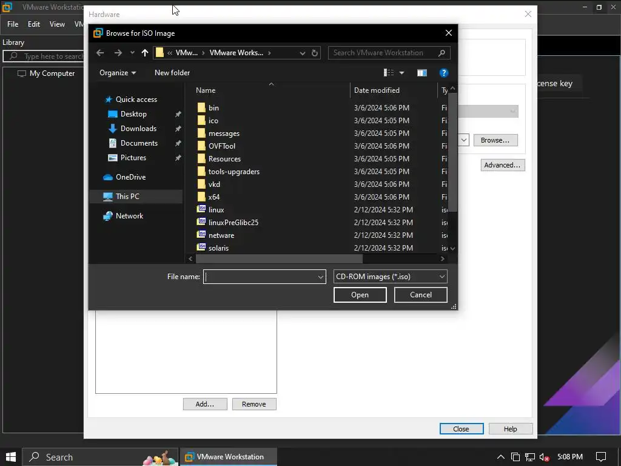Select This PC in navigation pane
621x466 pixels.
click(x=127, y=197)
